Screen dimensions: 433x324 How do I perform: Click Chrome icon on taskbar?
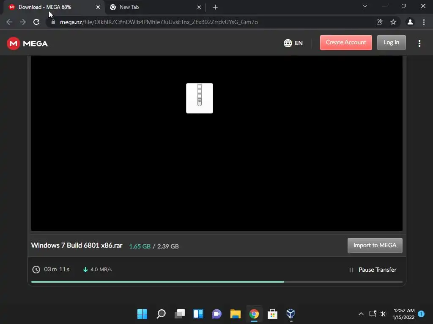coord(254,314)
